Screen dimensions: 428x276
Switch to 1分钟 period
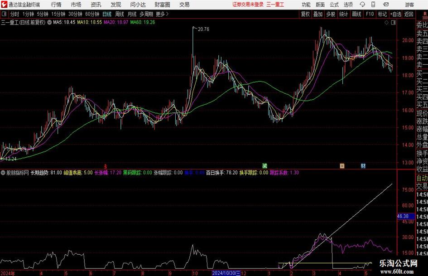click(x=28, y=14)
